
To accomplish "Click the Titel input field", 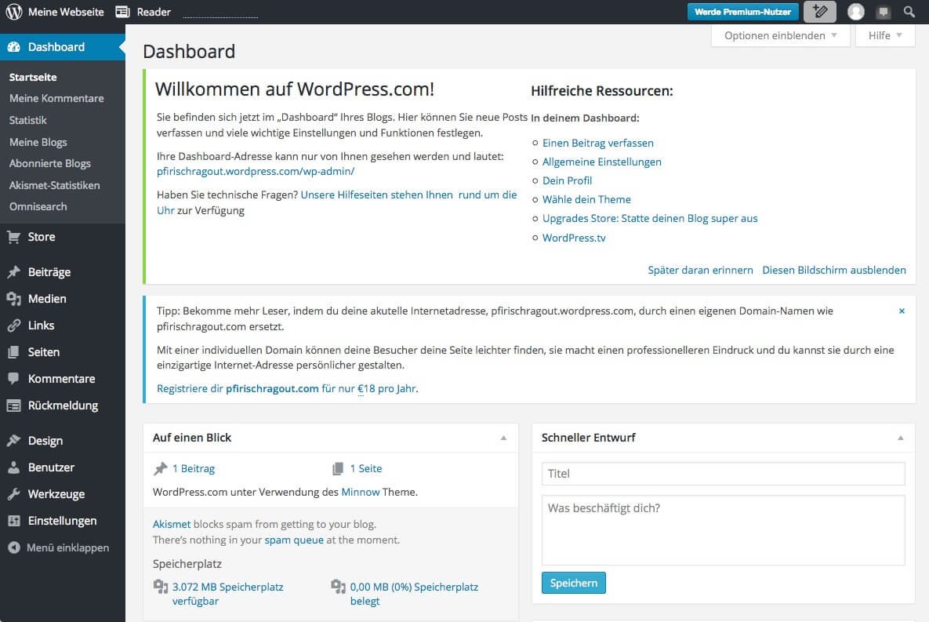I will pos(722,473).
